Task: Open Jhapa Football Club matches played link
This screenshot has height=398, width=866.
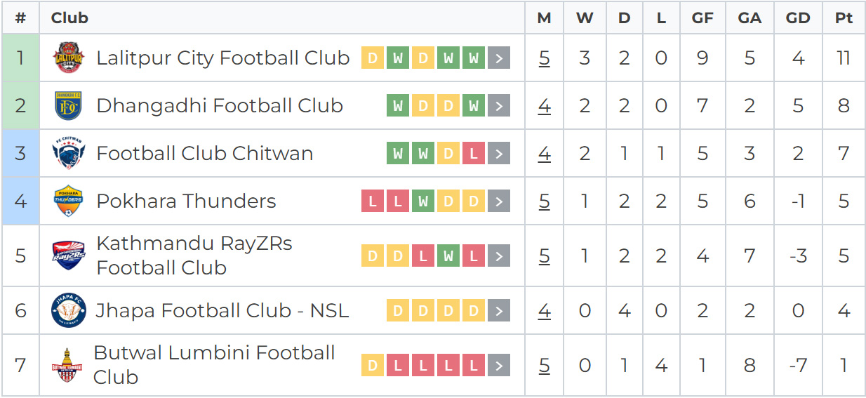Action: [x=545, y=310]
